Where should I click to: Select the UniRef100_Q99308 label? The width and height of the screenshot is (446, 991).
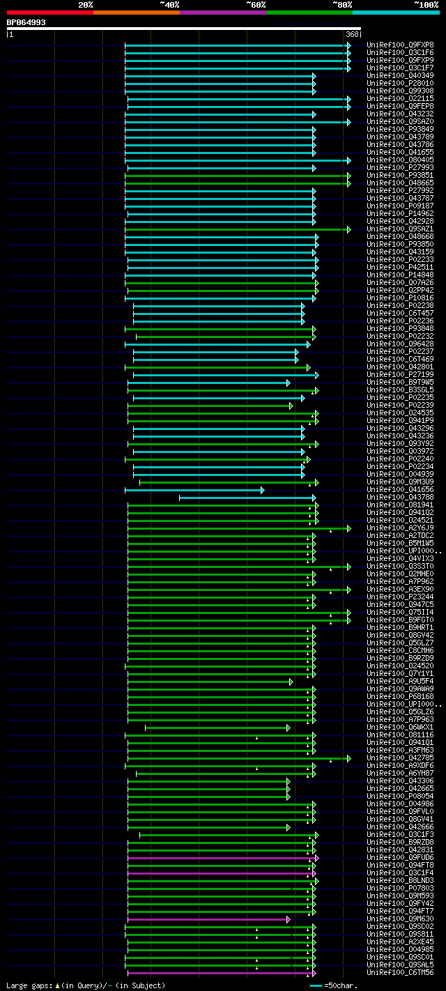[x=400, y=91]
